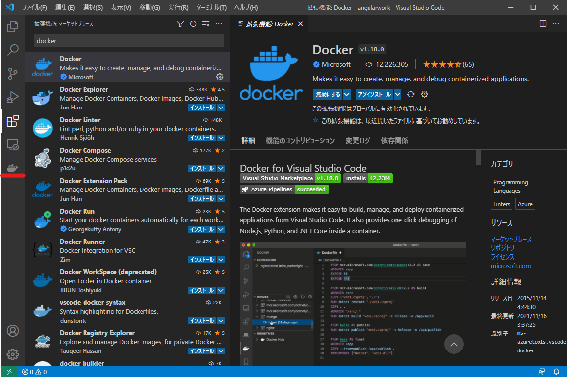
Task: Switch to 機能のコントリビューション tab
Action: pos(300,141)
